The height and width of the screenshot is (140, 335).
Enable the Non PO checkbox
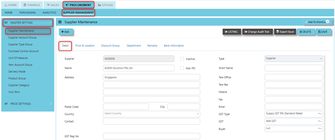[182, 68]
